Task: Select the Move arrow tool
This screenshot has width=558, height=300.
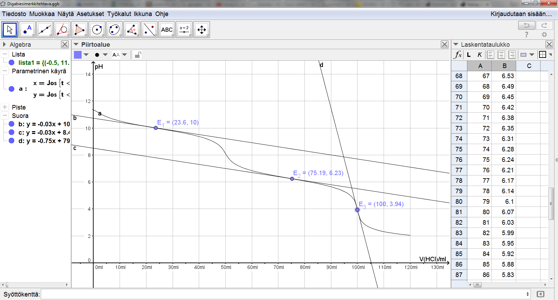Action: (x=10, y=30)
